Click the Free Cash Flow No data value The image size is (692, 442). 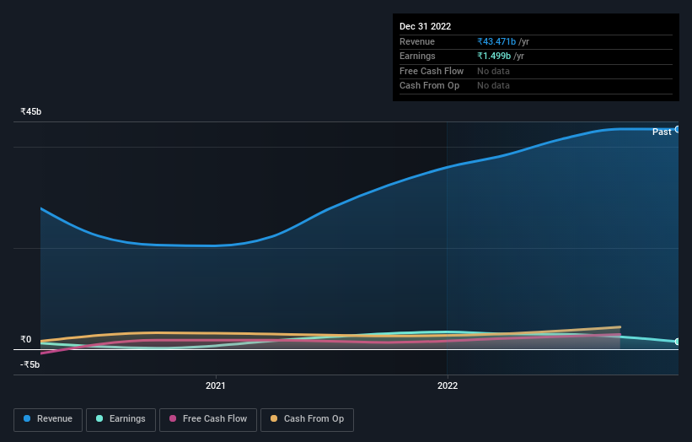coord(493,71)
